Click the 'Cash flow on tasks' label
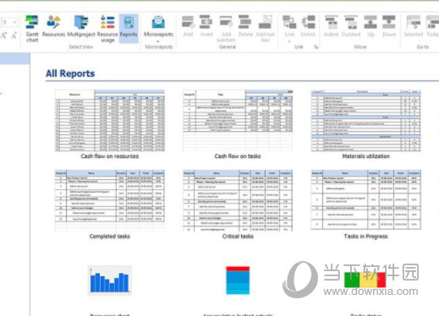 [x=238, y=156]
